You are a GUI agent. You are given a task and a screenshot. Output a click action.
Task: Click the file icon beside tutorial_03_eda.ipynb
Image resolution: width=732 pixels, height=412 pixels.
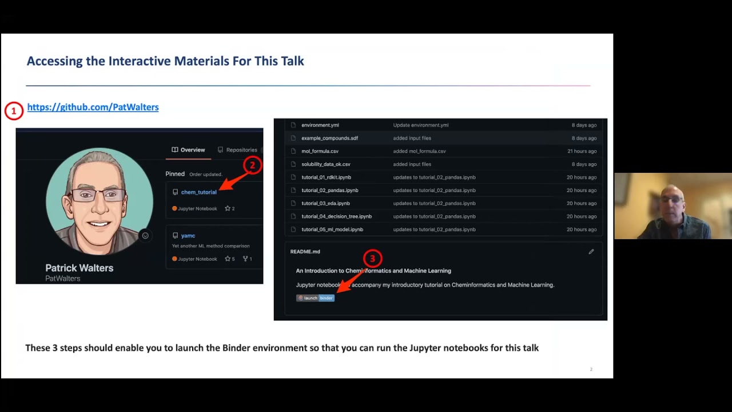[293, 204]
